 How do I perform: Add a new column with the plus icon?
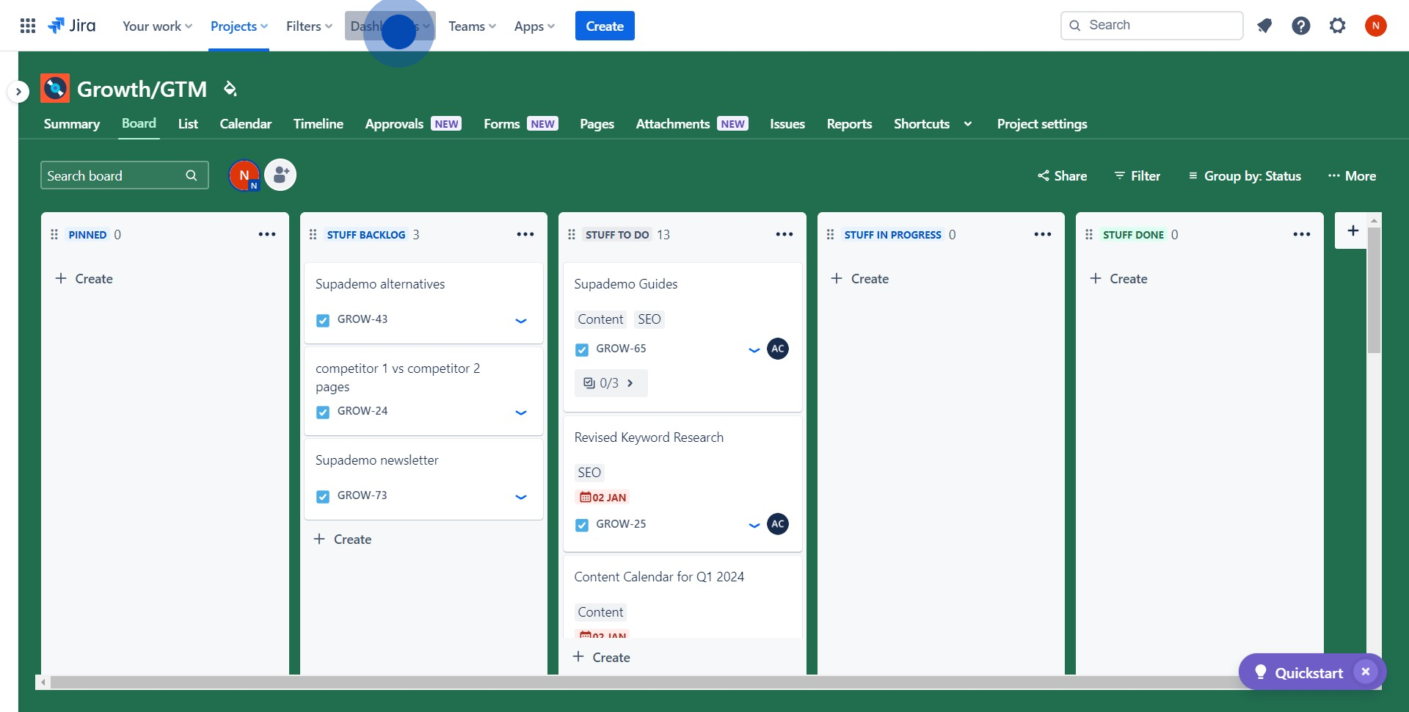tap(1352, 230)
